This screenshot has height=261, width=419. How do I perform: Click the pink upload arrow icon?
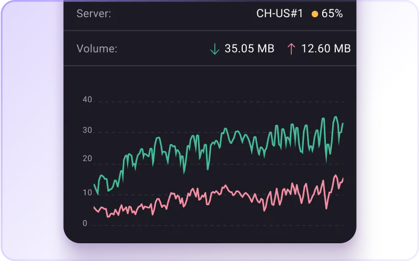(291, 49)
